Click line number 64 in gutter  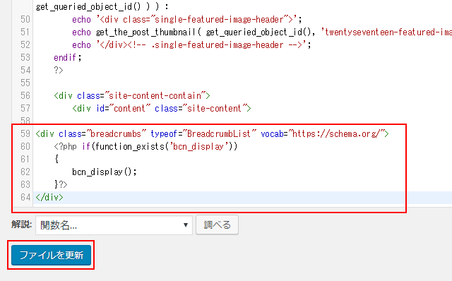25,197
